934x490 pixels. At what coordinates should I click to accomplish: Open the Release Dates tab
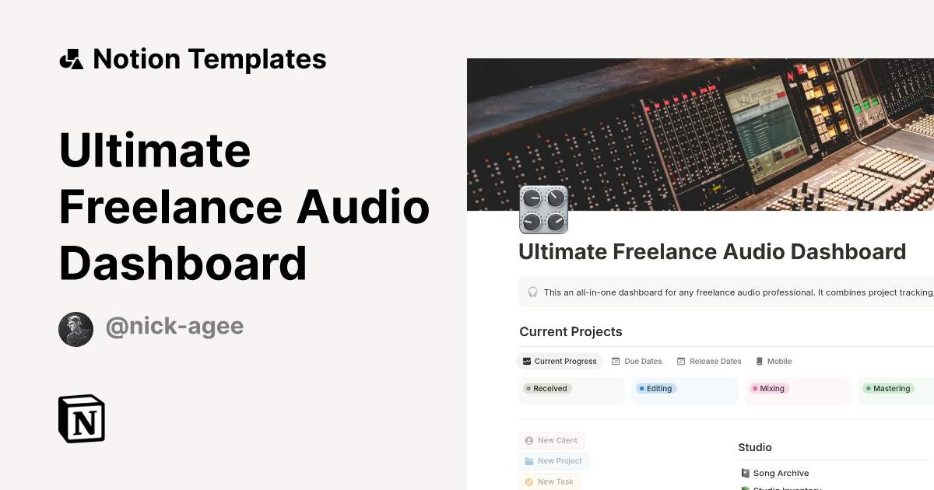tap(709, 361)
